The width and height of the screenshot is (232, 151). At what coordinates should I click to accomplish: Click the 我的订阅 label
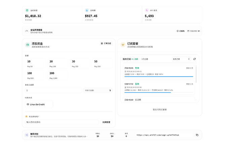pyautogui.click(x=127, y=59)
